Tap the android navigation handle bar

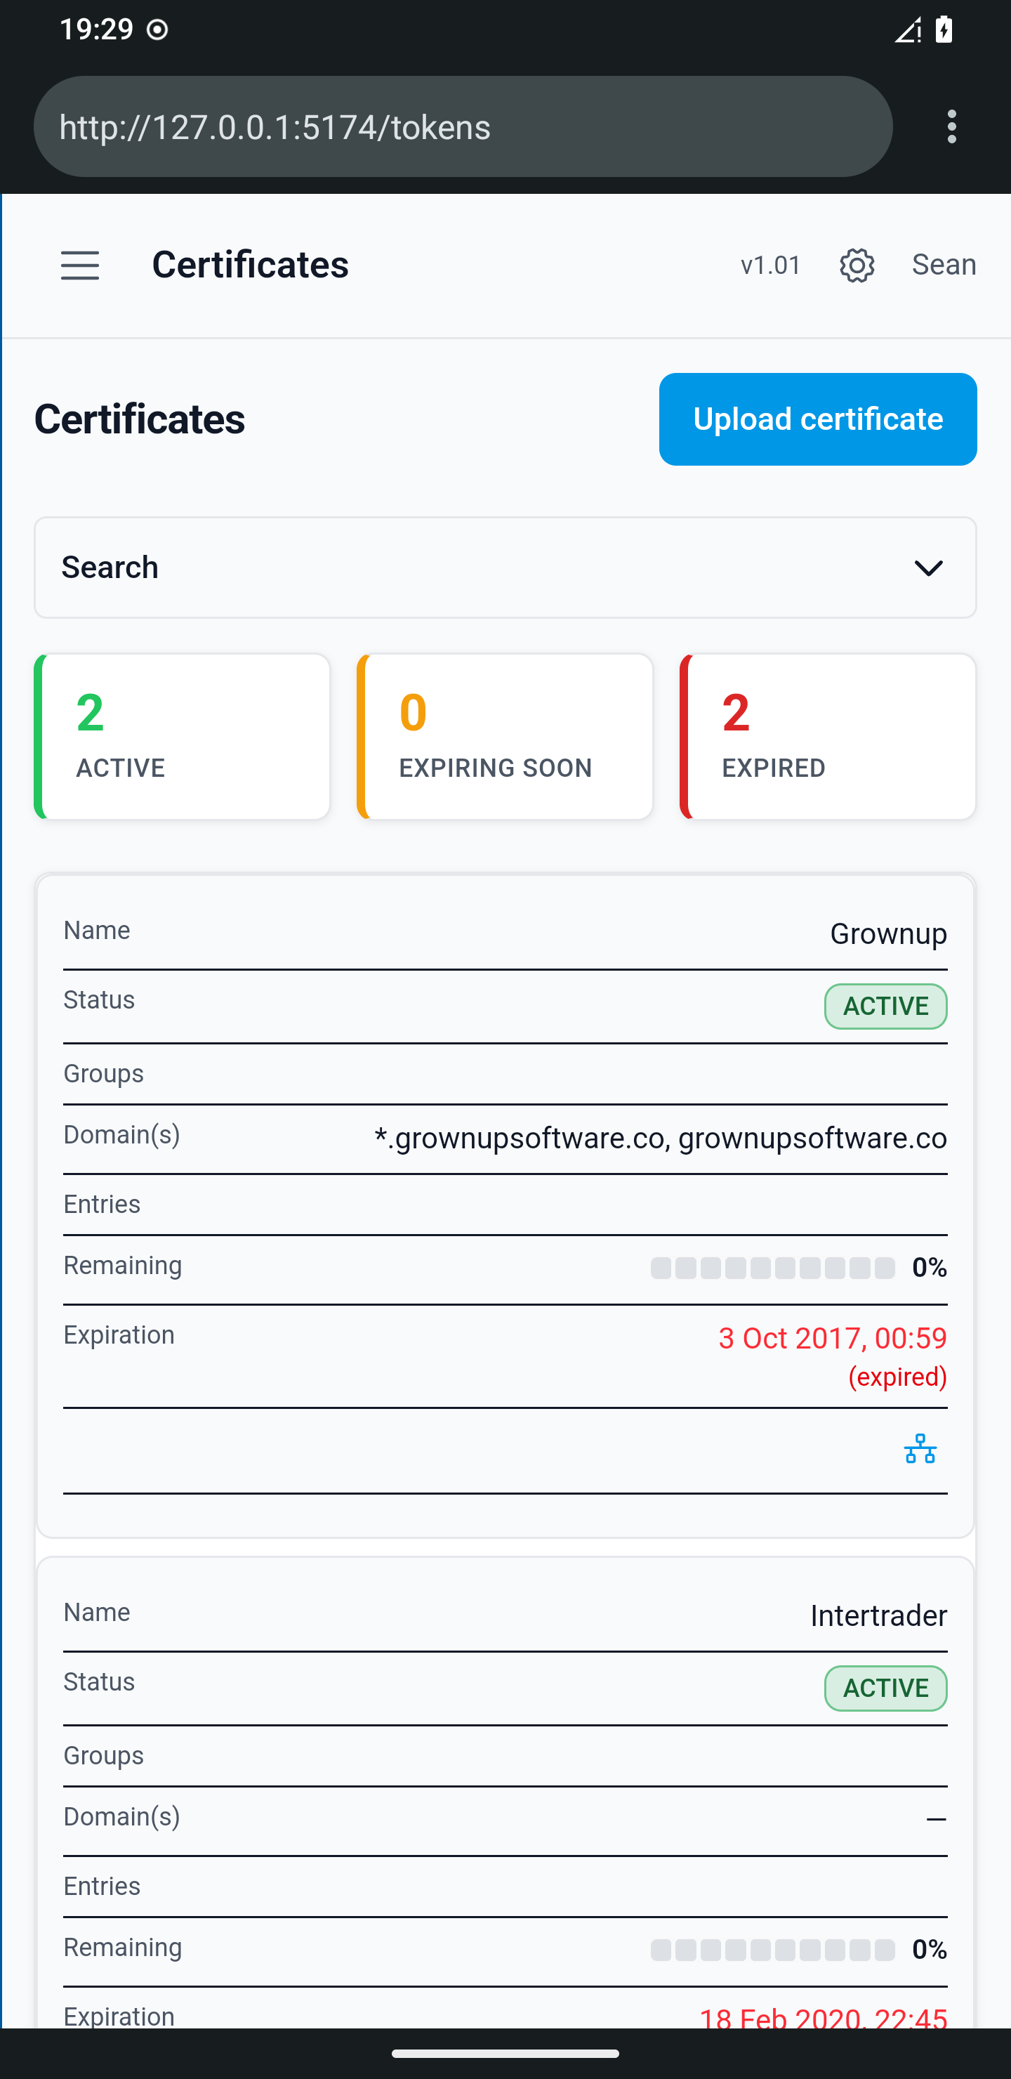click(505, 2054)
